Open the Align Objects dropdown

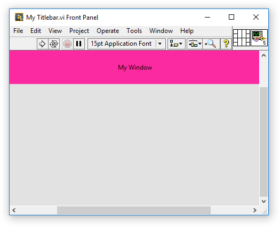(x=176, y=44)
